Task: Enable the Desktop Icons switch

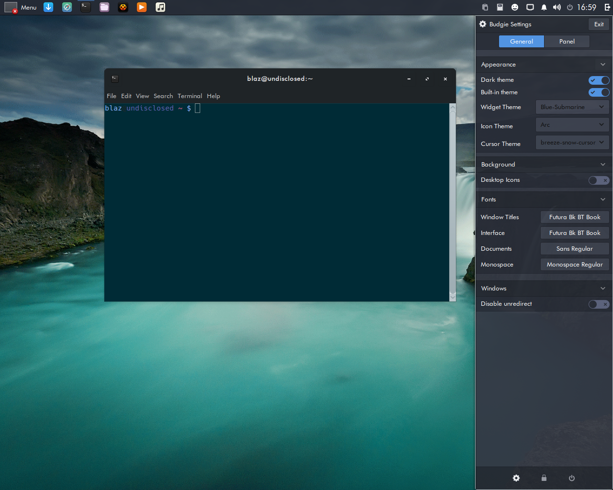Action: [x=599, y=180]
